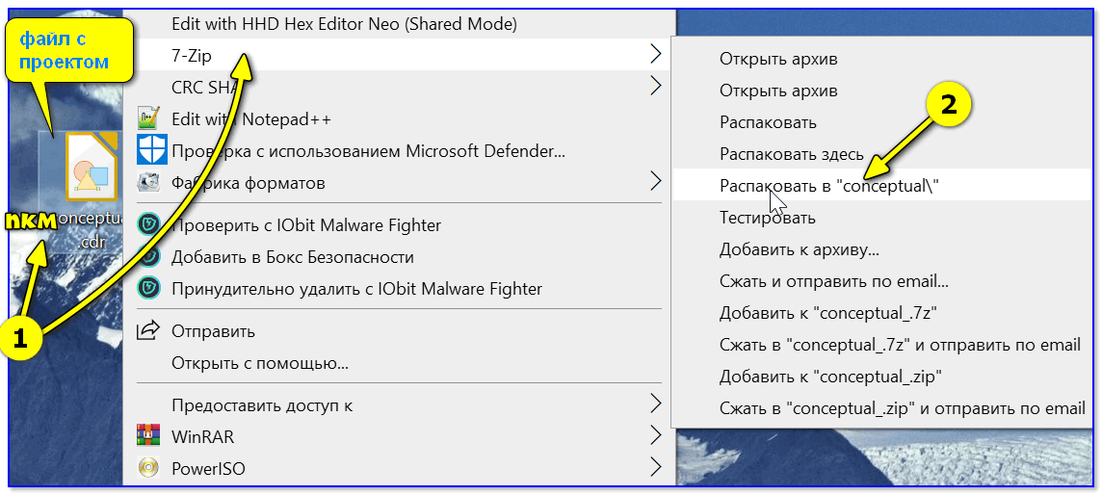Click the Notepad++ icon in context menu

149,119
